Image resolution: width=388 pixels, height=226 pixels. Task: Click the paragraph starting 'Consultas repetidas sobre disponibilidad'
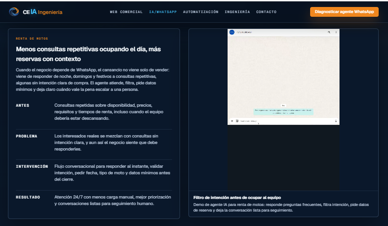pyautogui.click(x=109, y=112)
